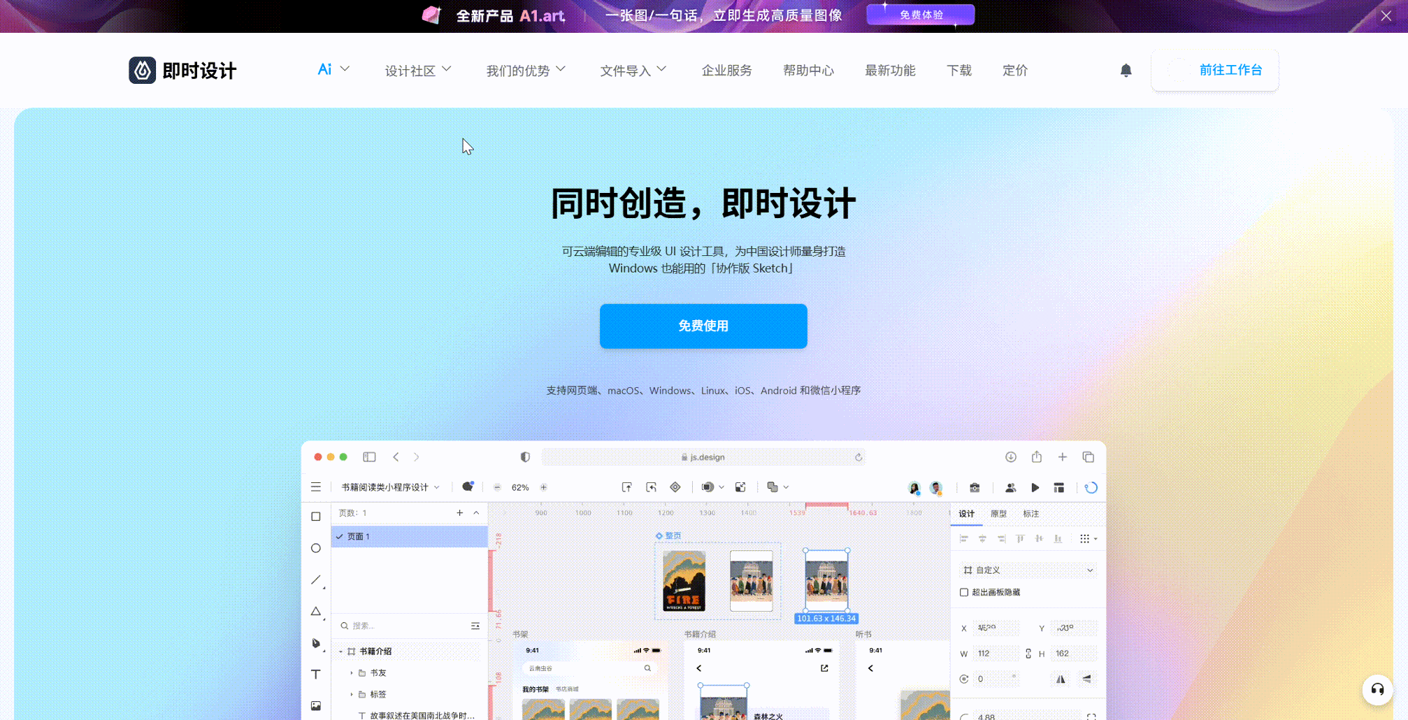Click the comment bubble icon in mockup toolbar
Viewport: 1408px width, 720px height.
pyautogui.click(x=468, y=487)
